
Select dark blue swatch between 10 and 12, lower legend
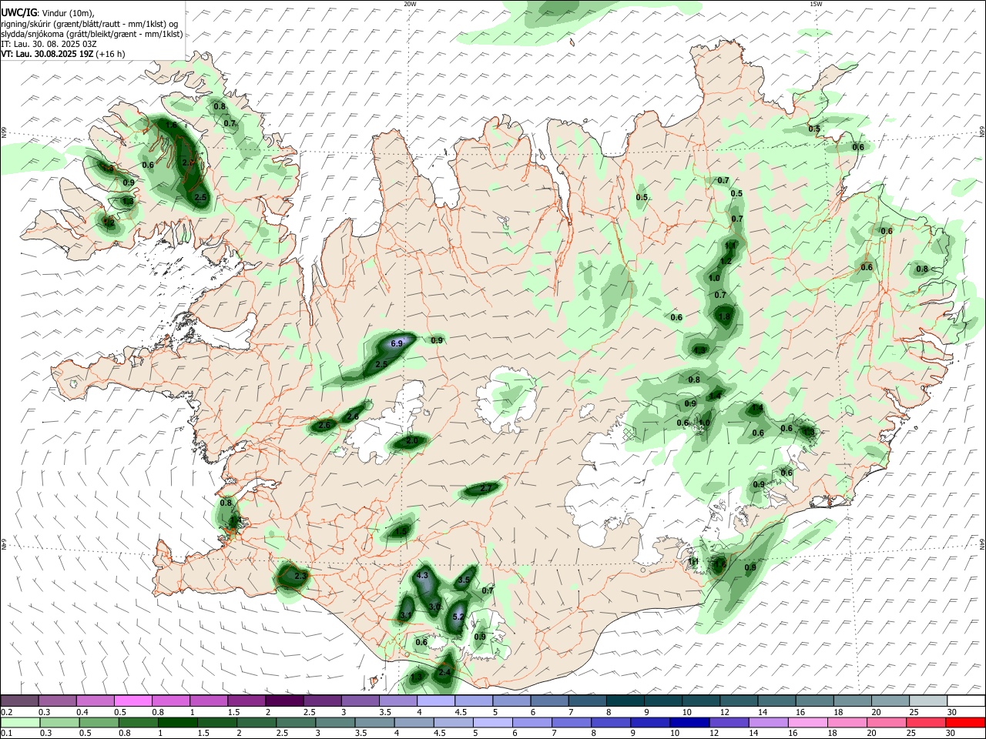pyautogui.click(x=689, y=722)
